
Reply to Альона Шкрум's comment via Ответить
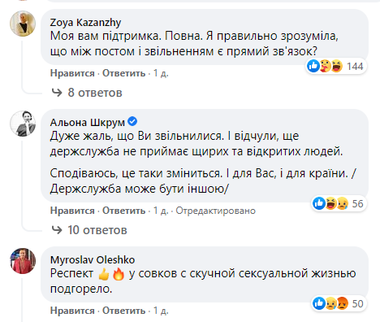tap(123, 211)
